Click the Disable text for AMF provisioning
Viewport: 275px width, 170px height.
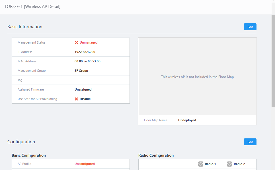click(85, 99)
